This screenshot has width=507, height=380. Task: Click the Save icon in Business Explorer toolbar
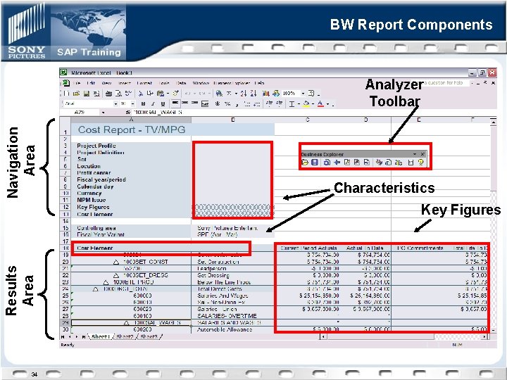tap(314, 163)
